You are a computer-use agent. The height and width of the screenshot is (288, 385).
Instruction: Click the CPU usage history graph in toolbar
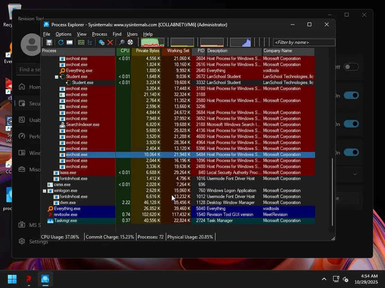153,42
